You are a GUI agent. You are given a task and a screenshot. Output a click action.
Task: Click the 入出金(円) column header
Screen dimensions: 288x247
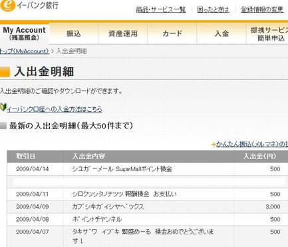tap(260, 156)
